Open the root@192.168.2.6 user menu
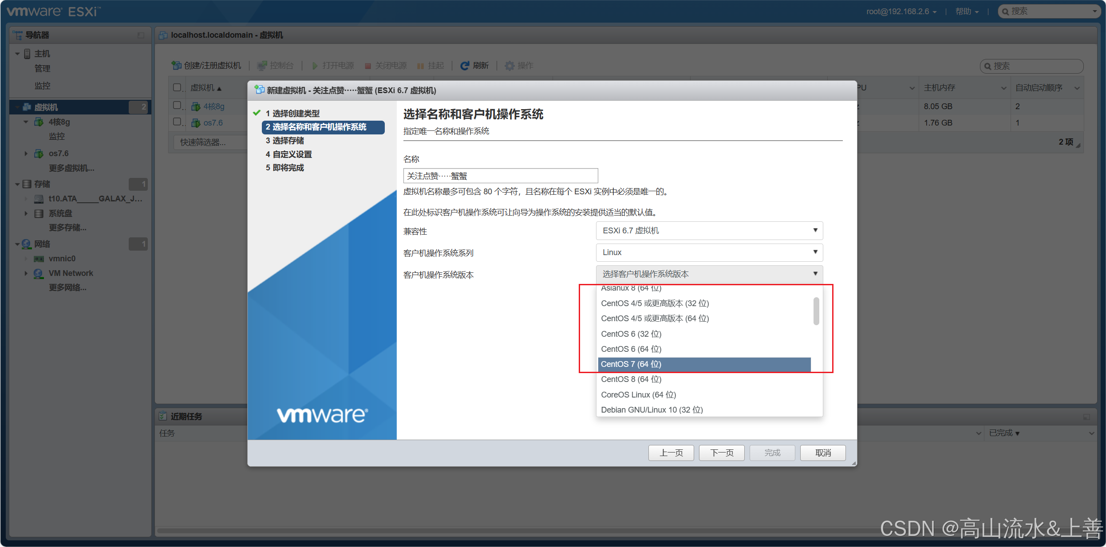The image size is (1106, 547). (901, 12)
